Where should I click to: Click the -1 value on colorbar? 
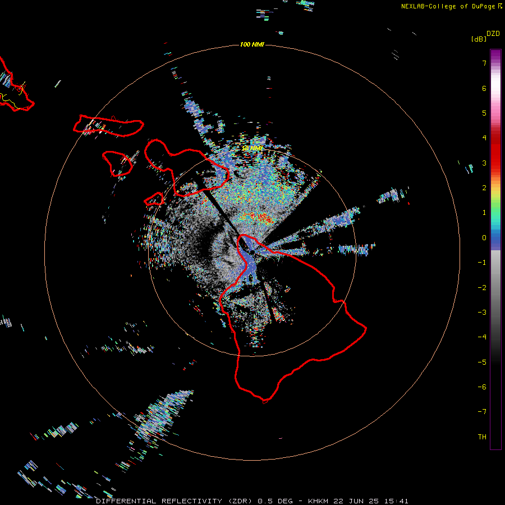coord(482,263)
